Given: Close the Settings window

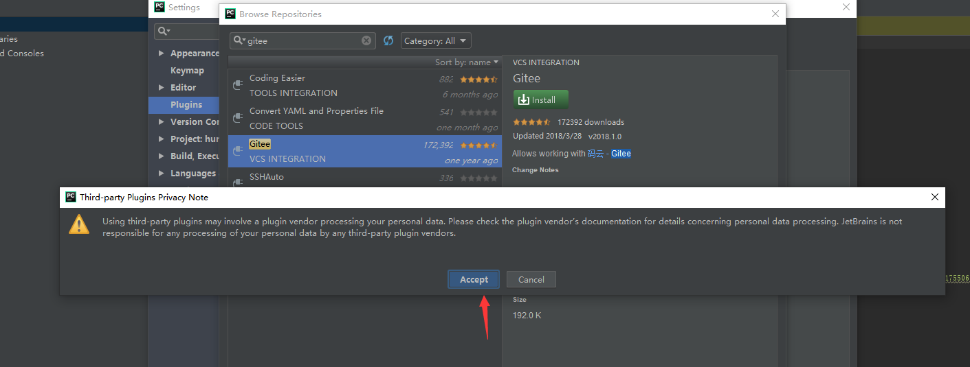Looking at the screenshot, I should tap(846, 7).
